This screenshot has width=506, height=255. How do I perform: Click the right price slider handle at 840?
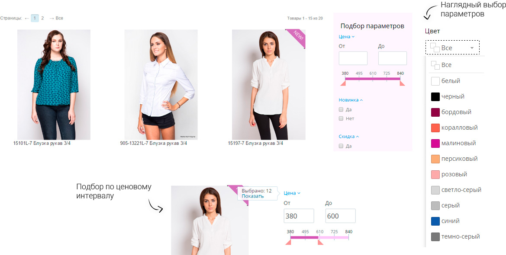click(x=402, y=83)
